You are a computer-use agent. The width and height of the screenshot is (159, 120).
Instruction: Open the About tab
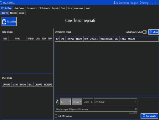[x=88, y=8]
